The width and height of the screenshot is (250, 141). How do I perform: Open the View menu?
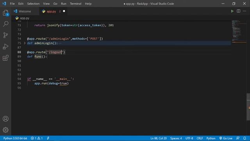coord(46,4)
